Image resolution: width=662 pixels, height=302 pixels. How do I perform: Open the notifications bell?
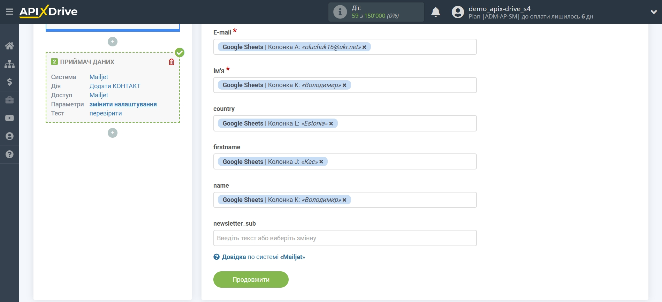(x=435, y=12)
